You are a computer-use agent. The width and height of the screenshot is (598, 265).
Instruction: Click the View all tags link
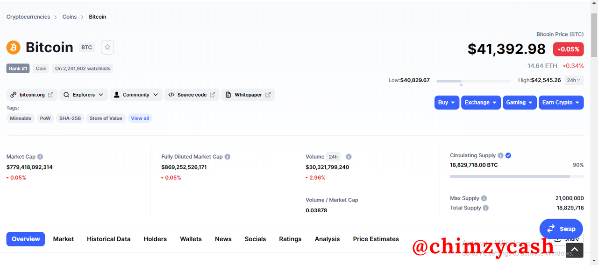(140, 119)
